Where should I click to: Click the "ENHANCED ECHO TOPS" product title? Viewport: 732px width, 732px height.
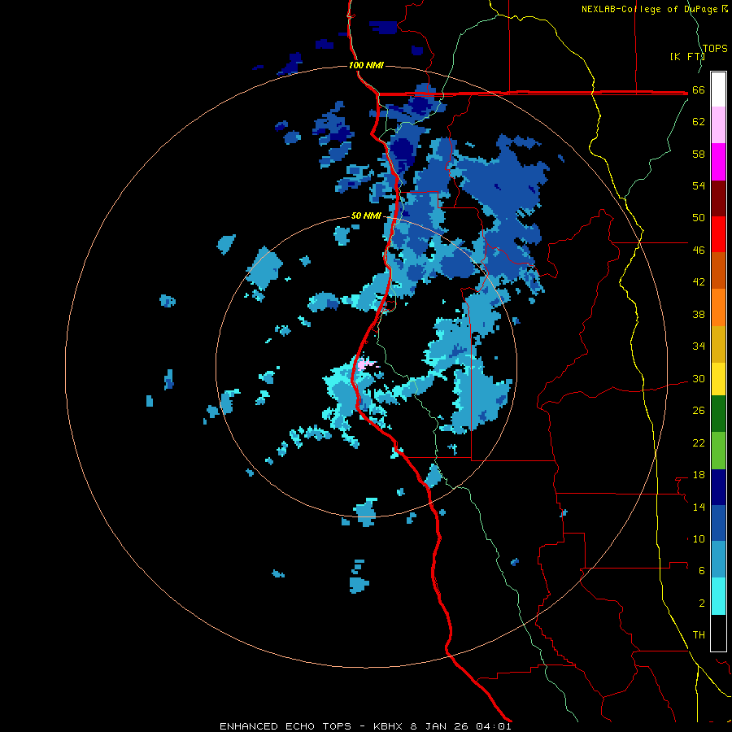pos(285,726)
